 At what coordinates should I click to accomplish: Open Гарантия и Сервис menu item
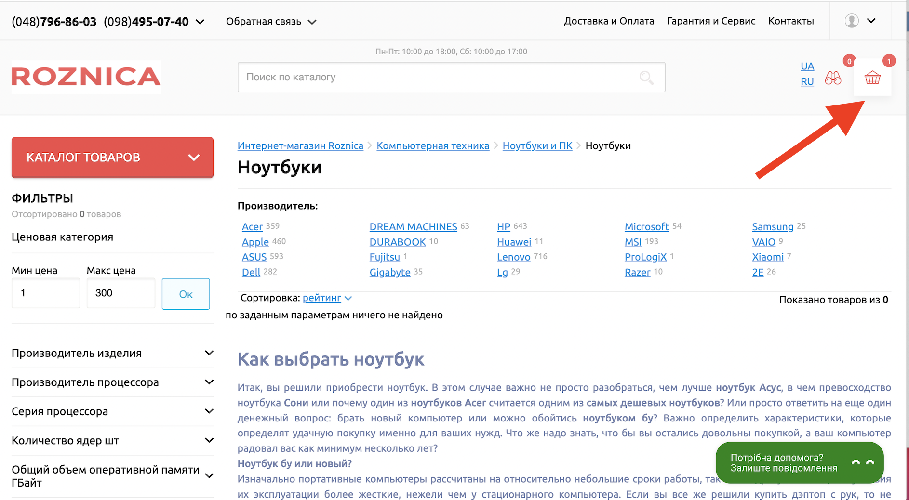point(711,21)
